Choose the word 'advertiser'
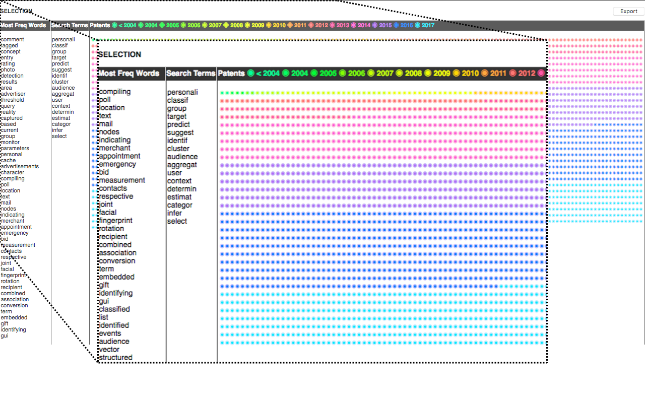The image size is (645, 403). 13,94
